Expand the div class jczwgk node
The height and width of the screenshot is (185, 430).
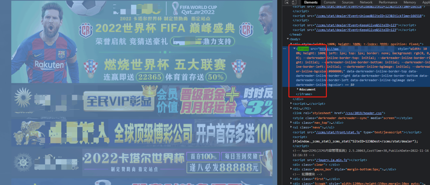click(291, 183)
